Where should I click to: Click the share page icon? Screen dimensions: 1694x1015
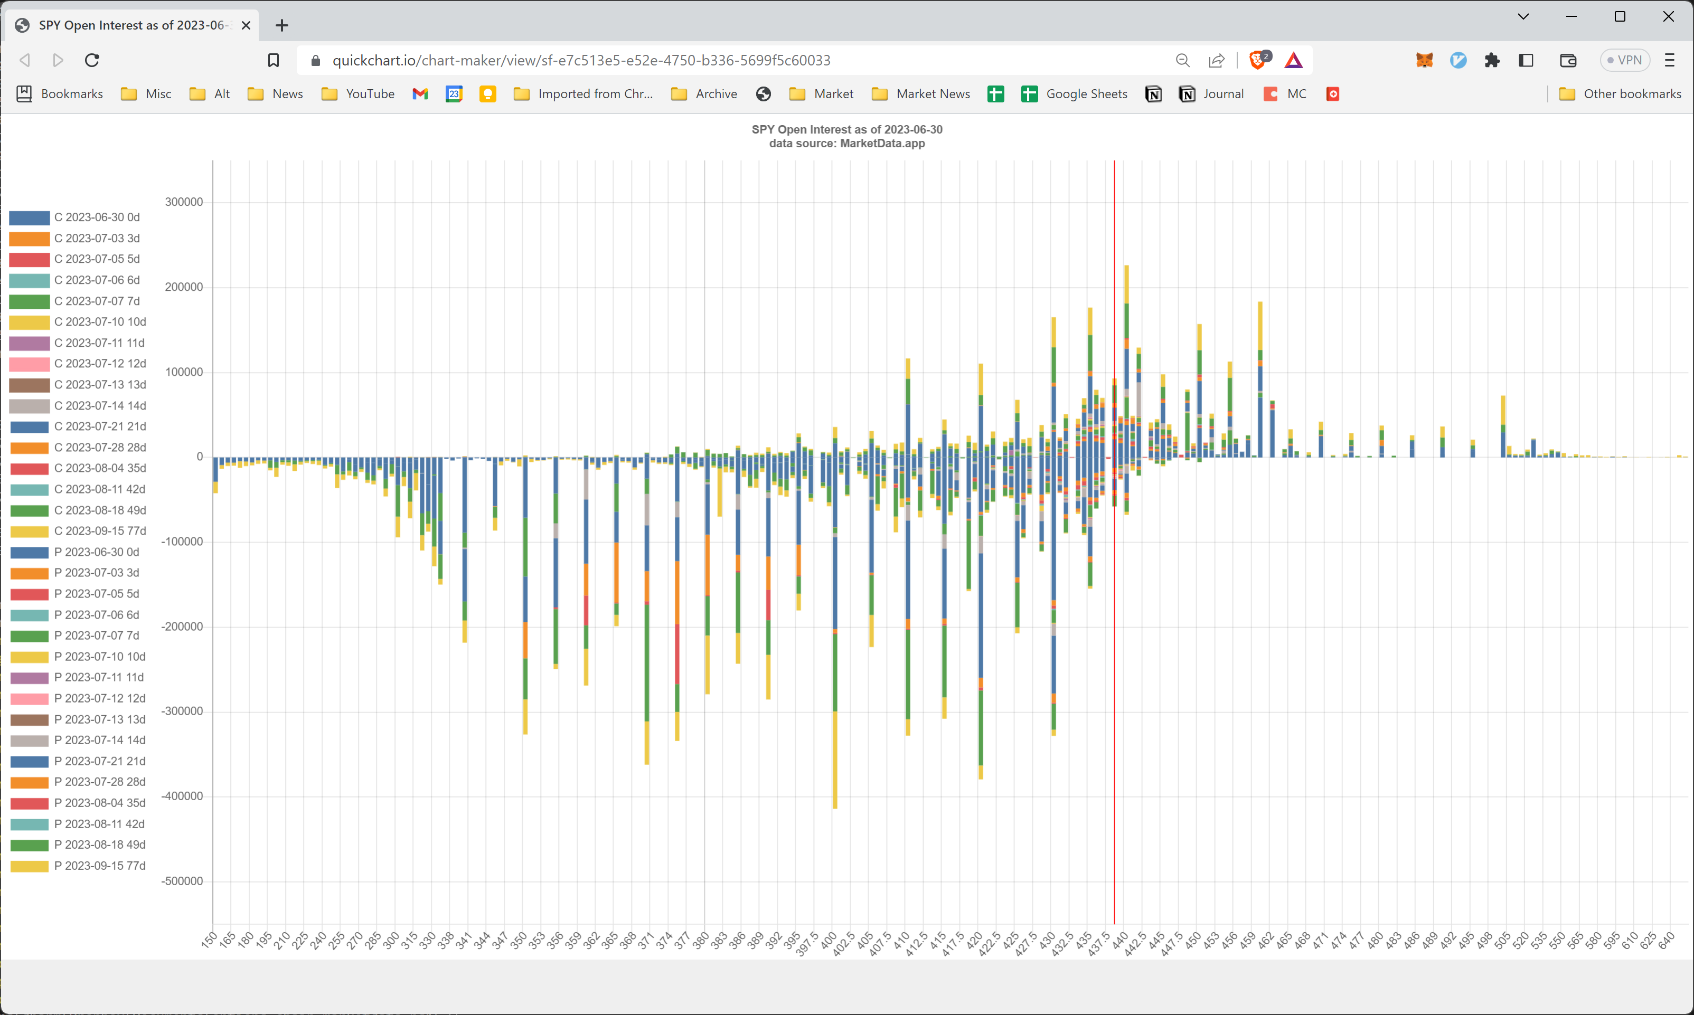1217,60
